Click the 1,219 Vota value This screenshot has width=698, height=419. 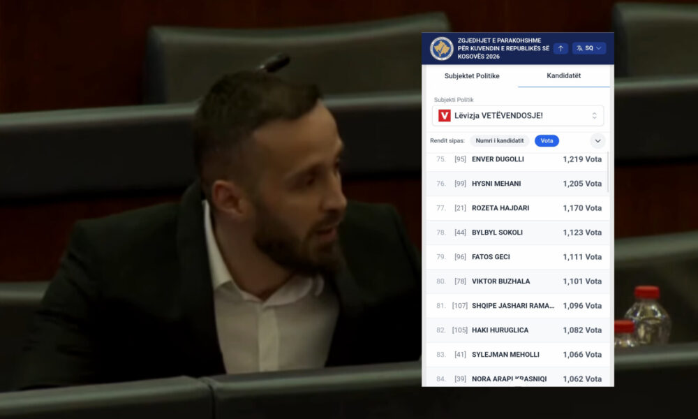582,159
